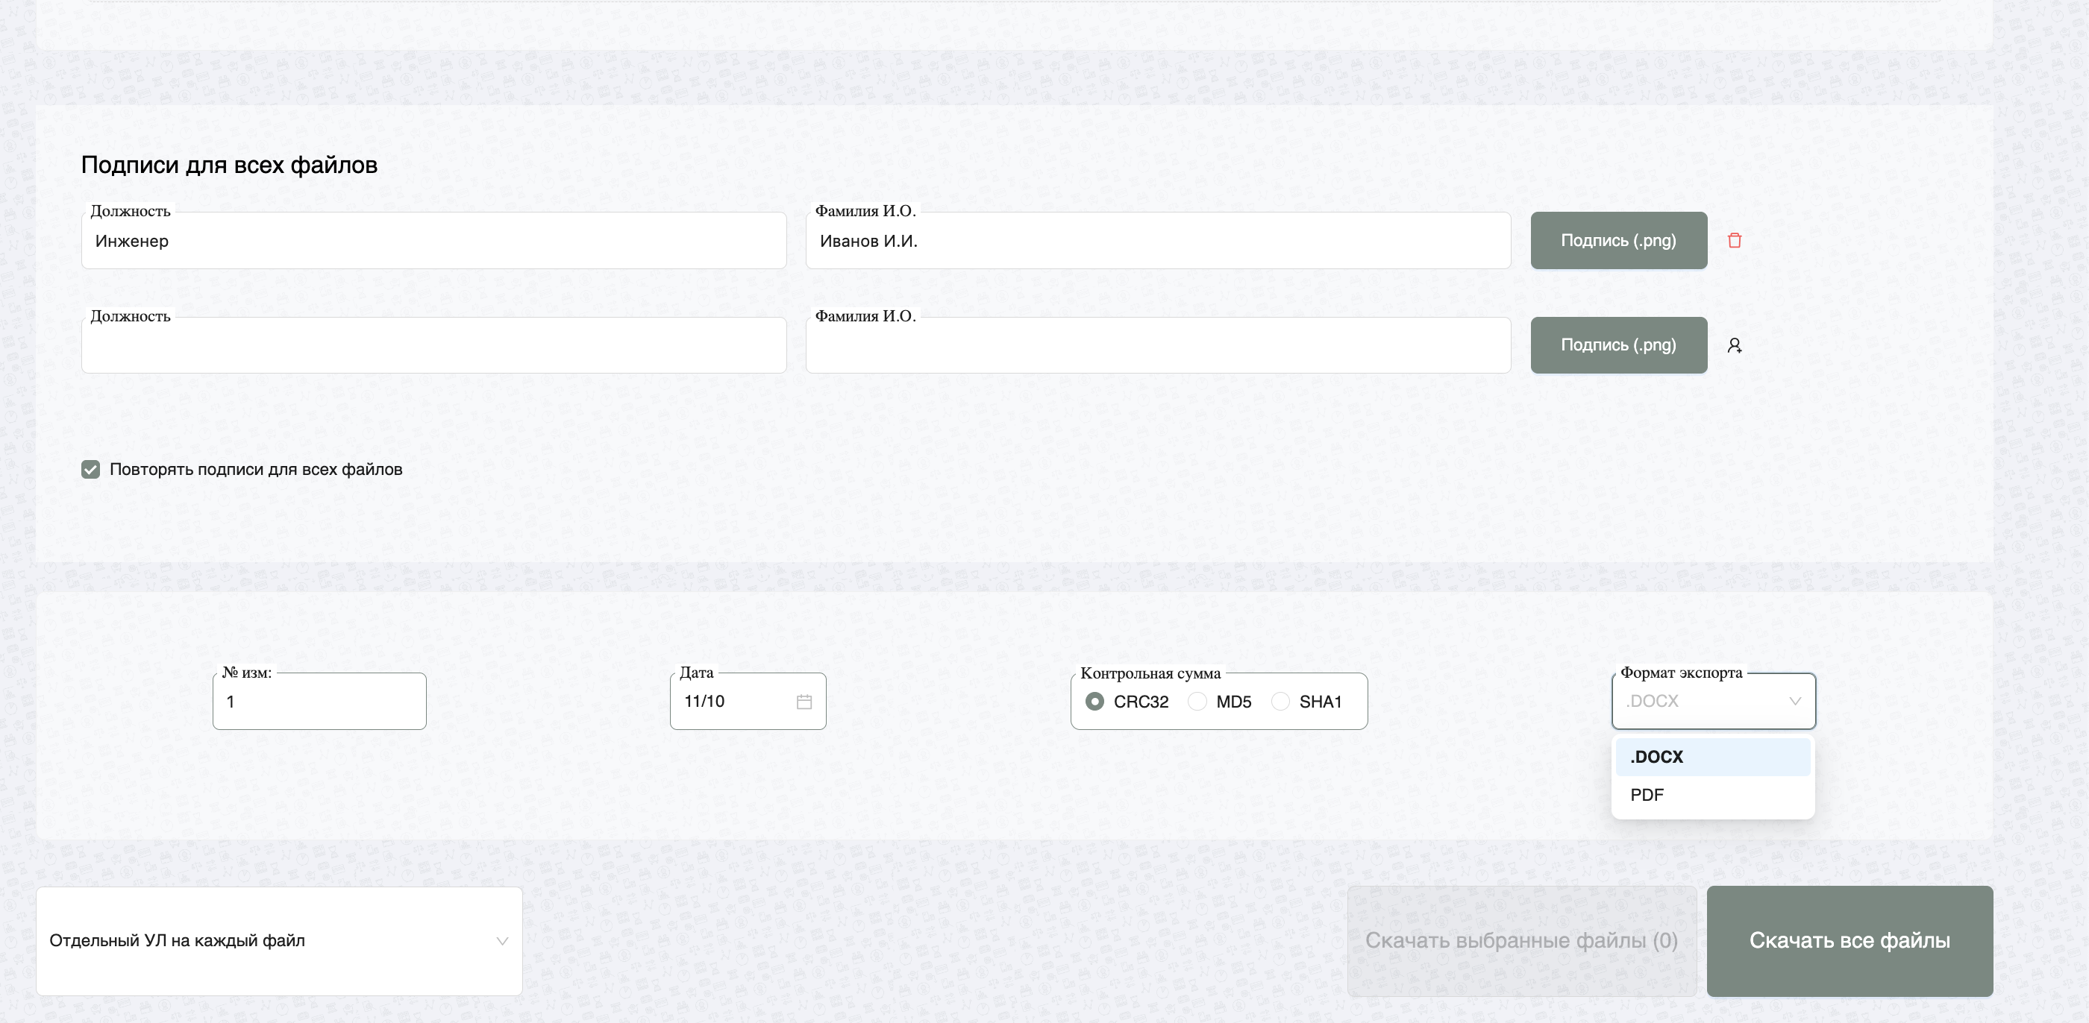Choose .DOCX from the export format list
This screenshot has width=2089, height=1023.
pyautogui.click(x=1712, y=756)
